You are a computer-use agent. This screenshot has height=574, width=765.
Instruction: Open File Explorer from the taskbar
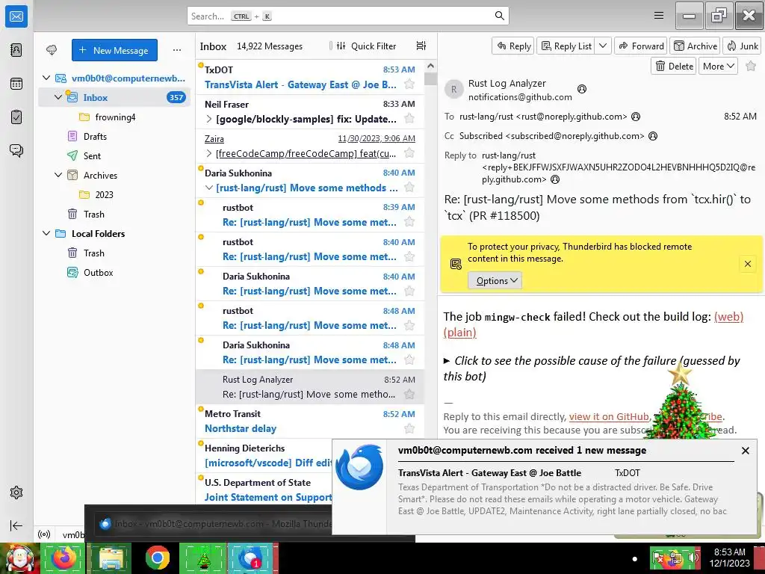point(111,558)
